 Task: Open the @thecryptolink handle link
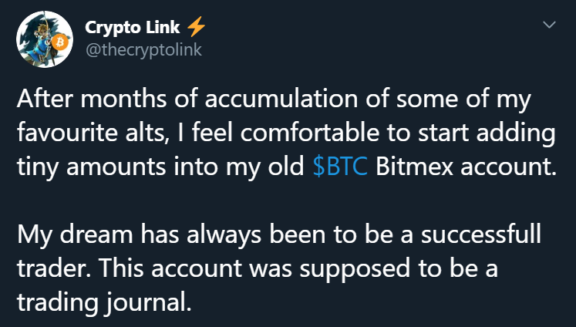coord(143,49)
